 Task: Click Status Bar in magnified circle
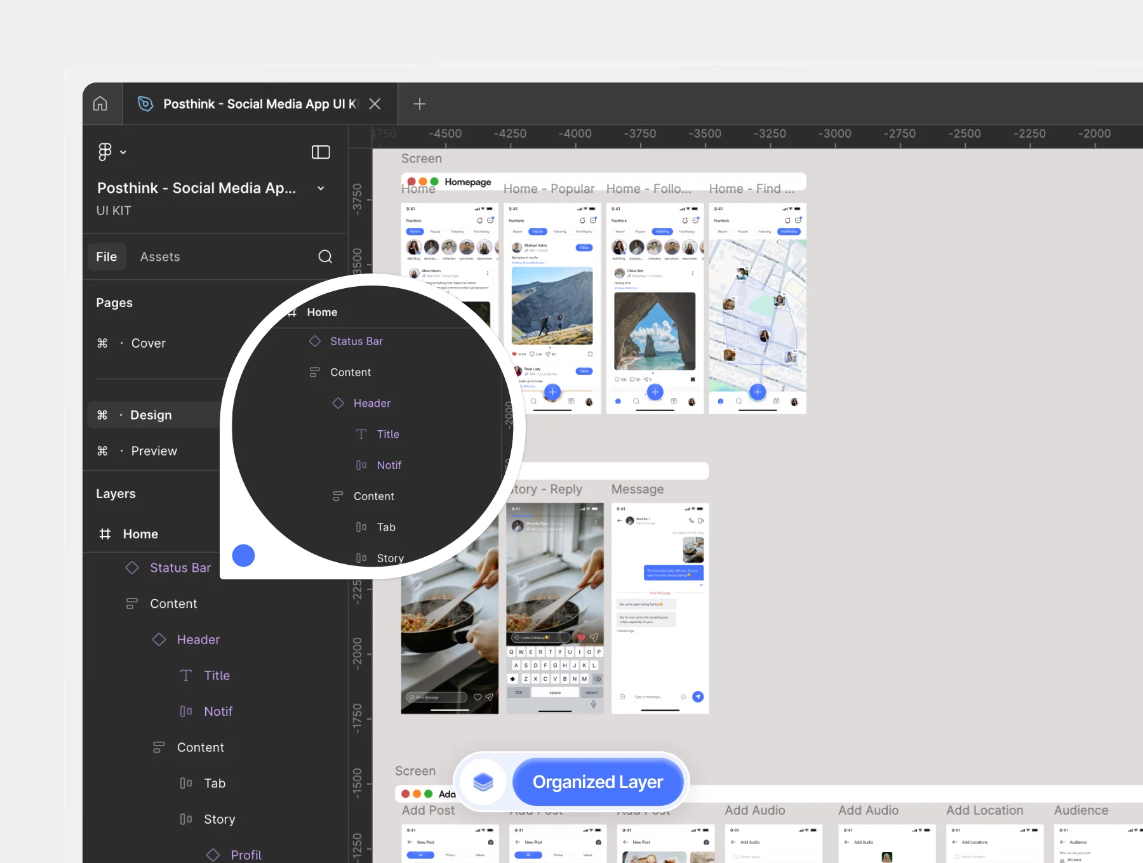tap(356, 341)
